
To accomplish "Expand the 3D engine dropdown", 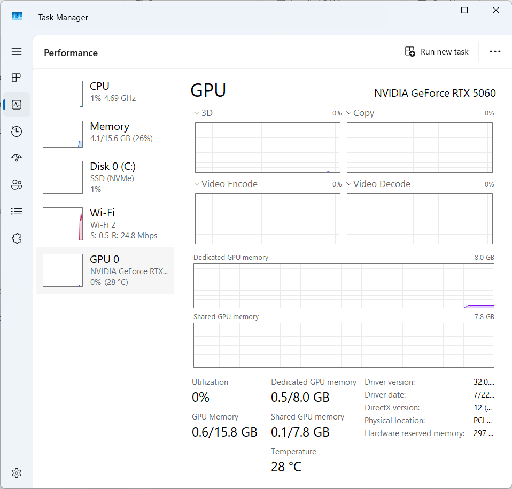I will [x=197, y=113].
